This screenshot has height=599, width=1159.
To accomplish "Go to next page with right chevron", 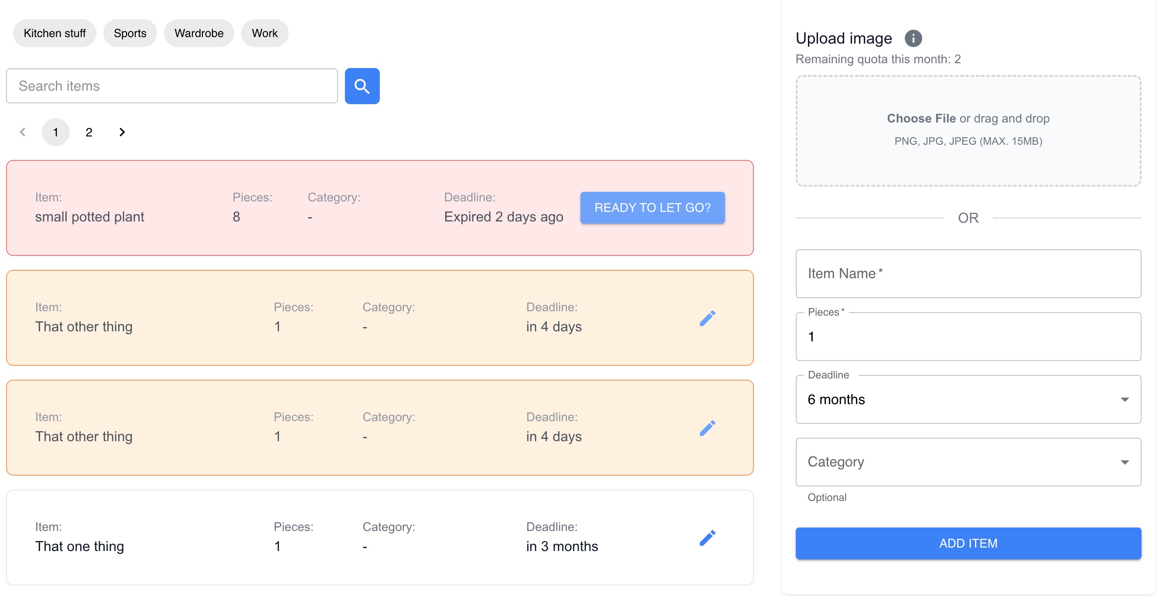I will 122,132.
